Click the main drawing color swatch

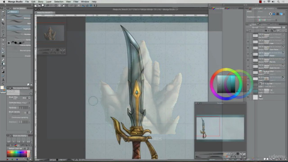pos(2,88)
